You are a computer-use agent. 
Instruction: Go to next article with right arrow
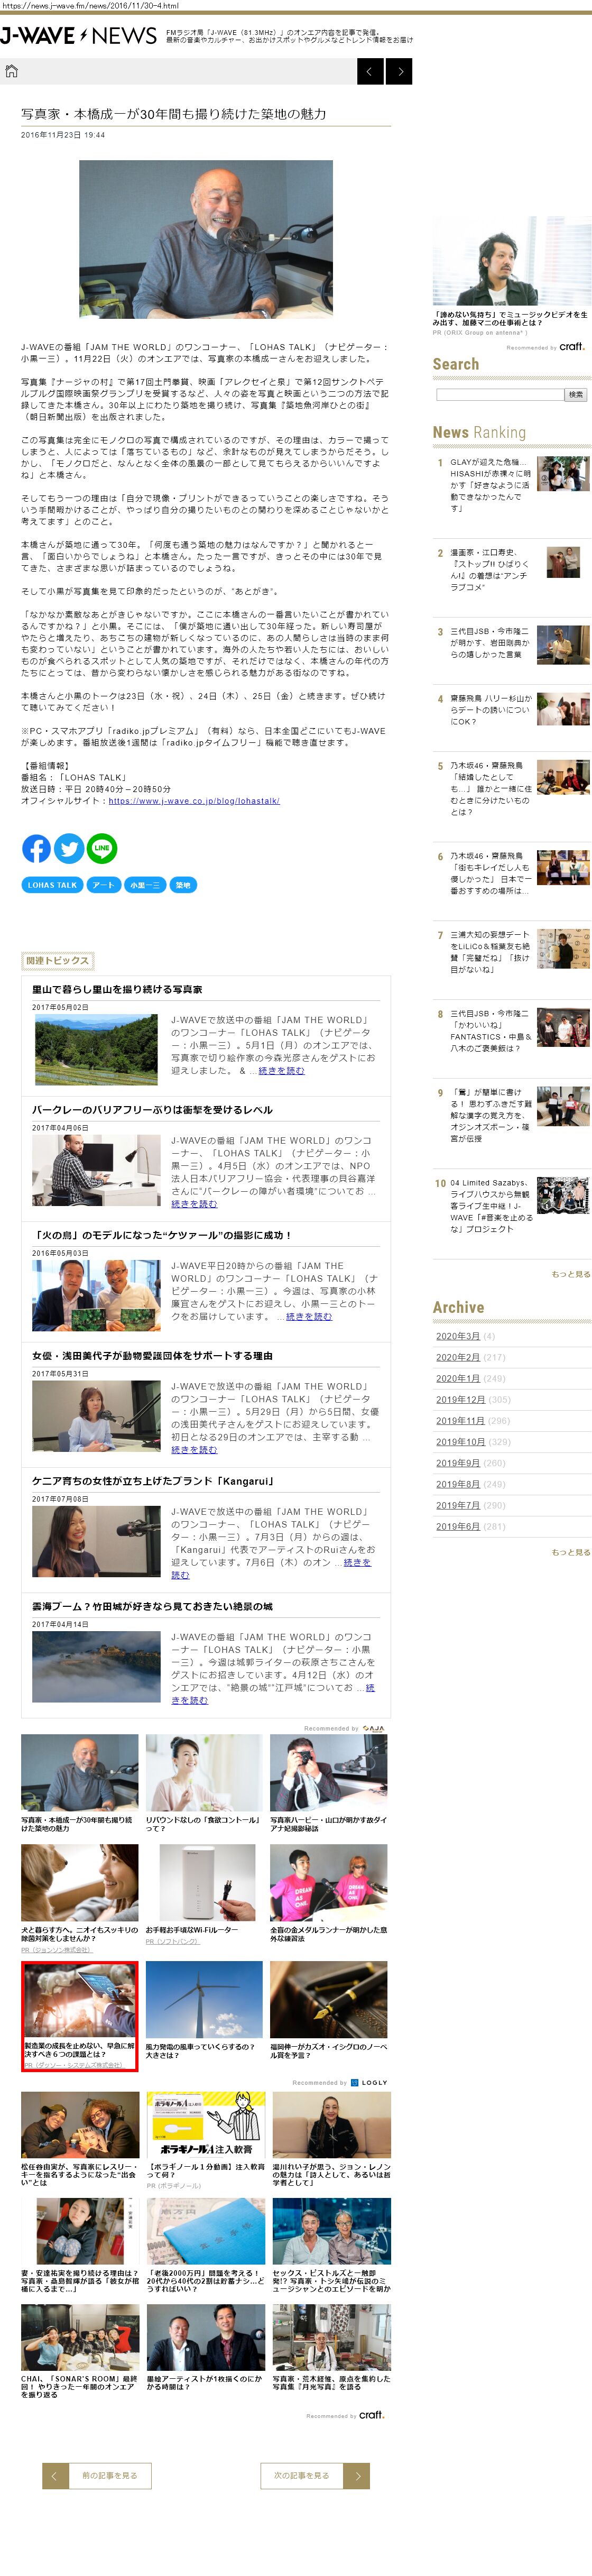pos(399,71)
